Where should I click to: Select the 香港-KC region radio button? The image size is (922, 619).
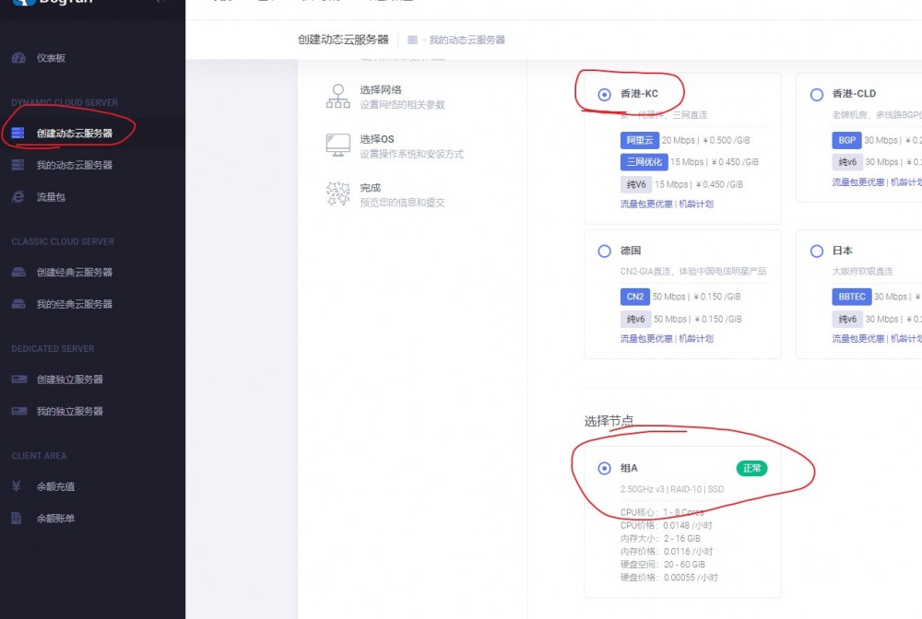coord(605,94)
